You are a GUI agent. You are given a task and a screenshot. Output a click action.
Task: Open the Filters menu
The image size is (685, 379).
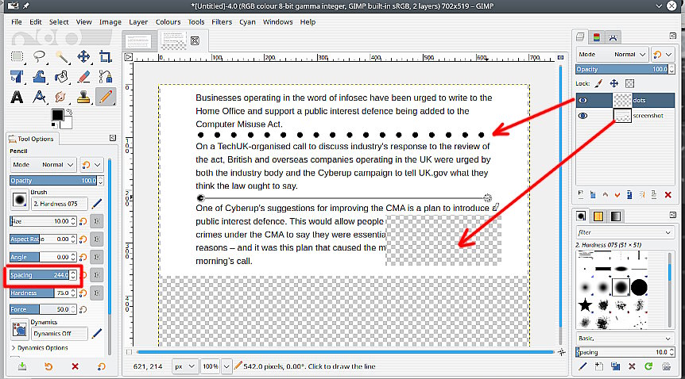pos(222,22)
